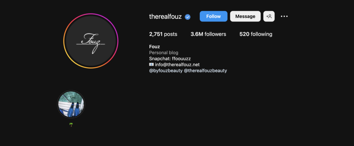The height and width of the screenshot is (146, 354).
Task: Click the therealfouz username heading
Action: point(165,17)
